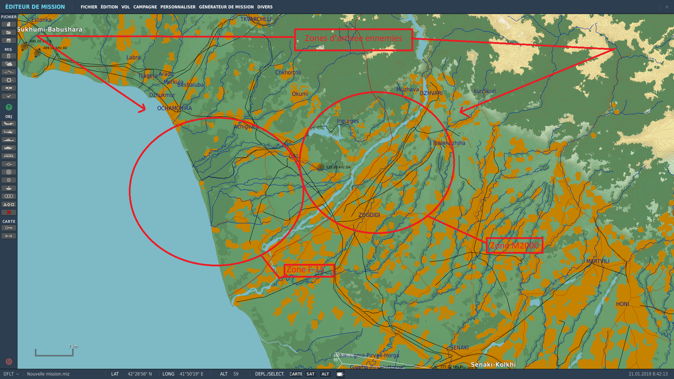Open the FICHIER menu
Viewport: 674px width, 379px height.
[89, 7]
